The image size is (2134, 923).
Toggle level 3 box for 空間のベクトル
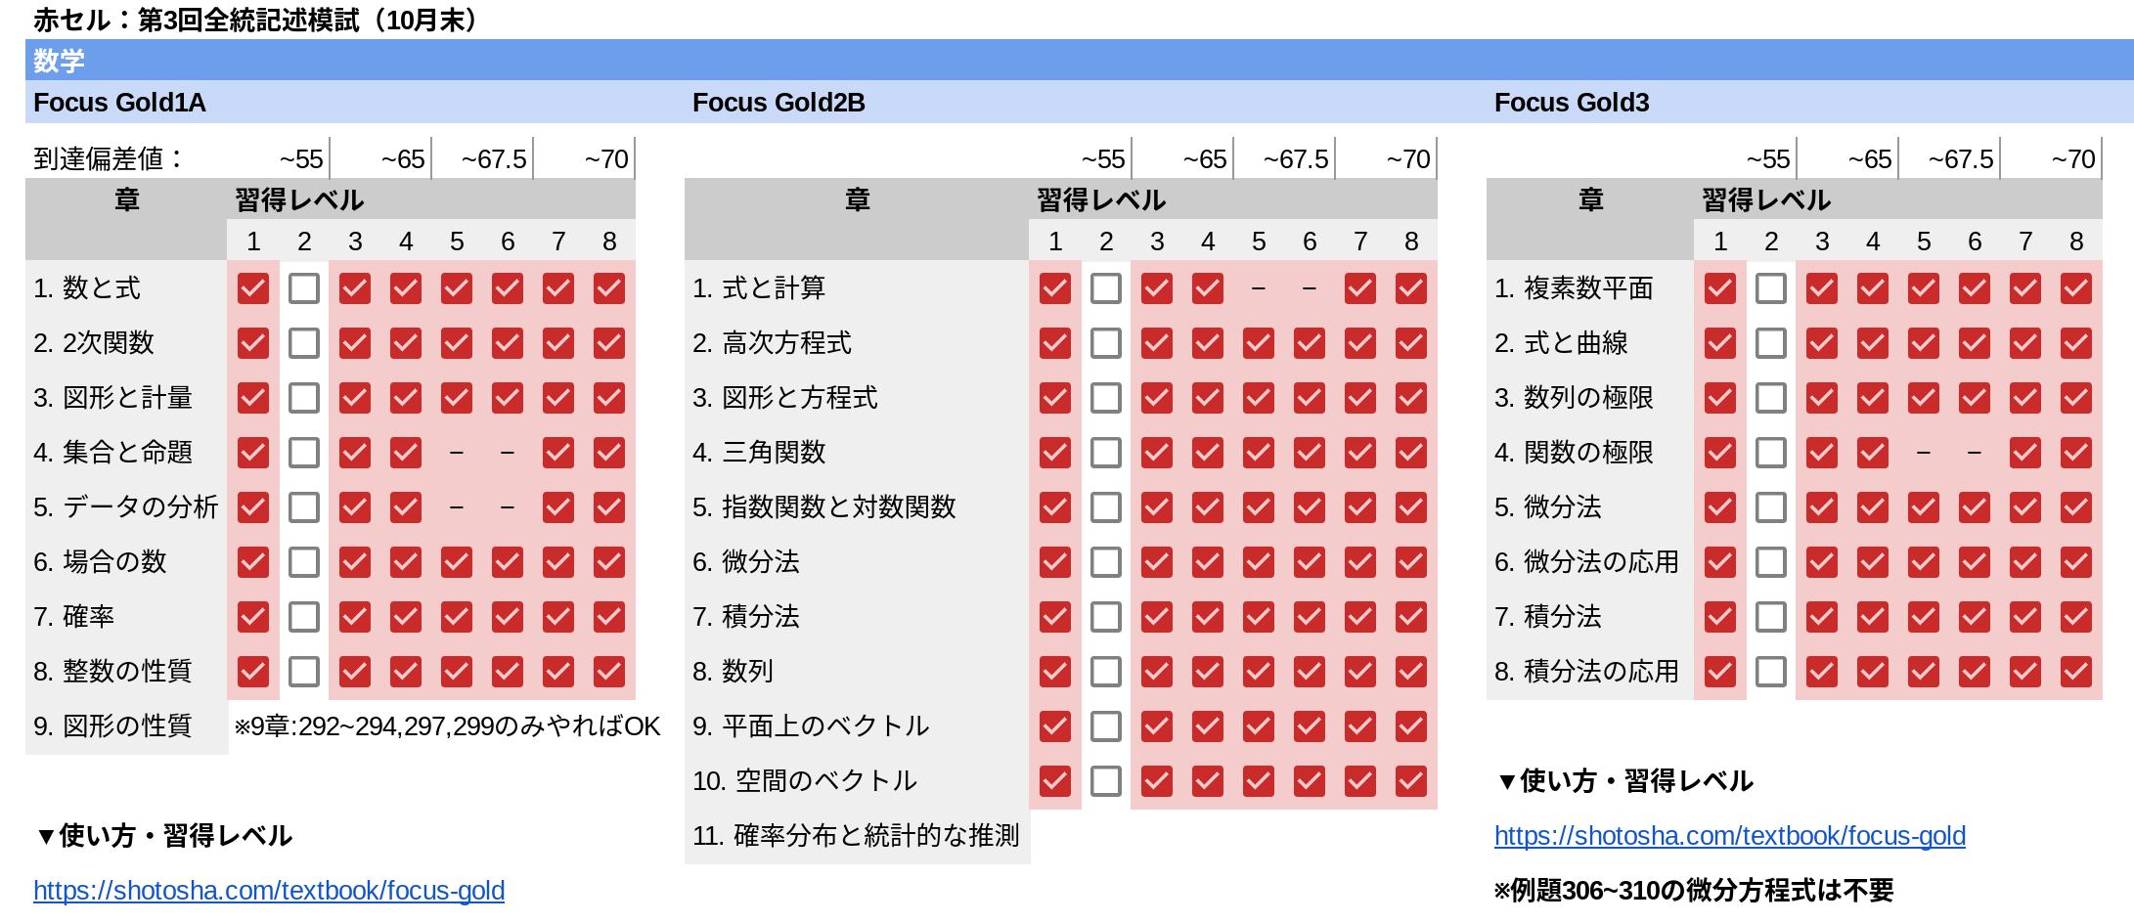(1157, 781)
